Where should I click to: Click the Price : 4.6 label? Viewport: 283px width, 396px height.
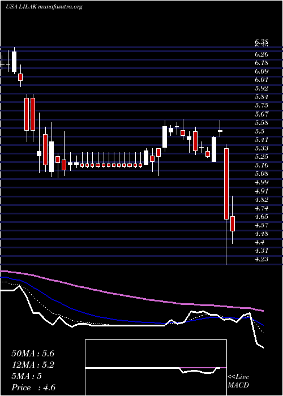pyautogui.click(x=33, y=388)
